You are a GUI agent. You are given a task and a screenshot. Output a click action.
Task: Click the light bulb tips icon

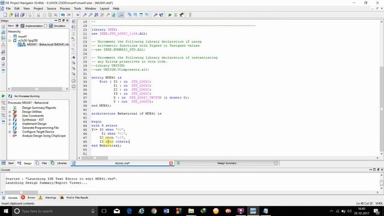point(190,15)
